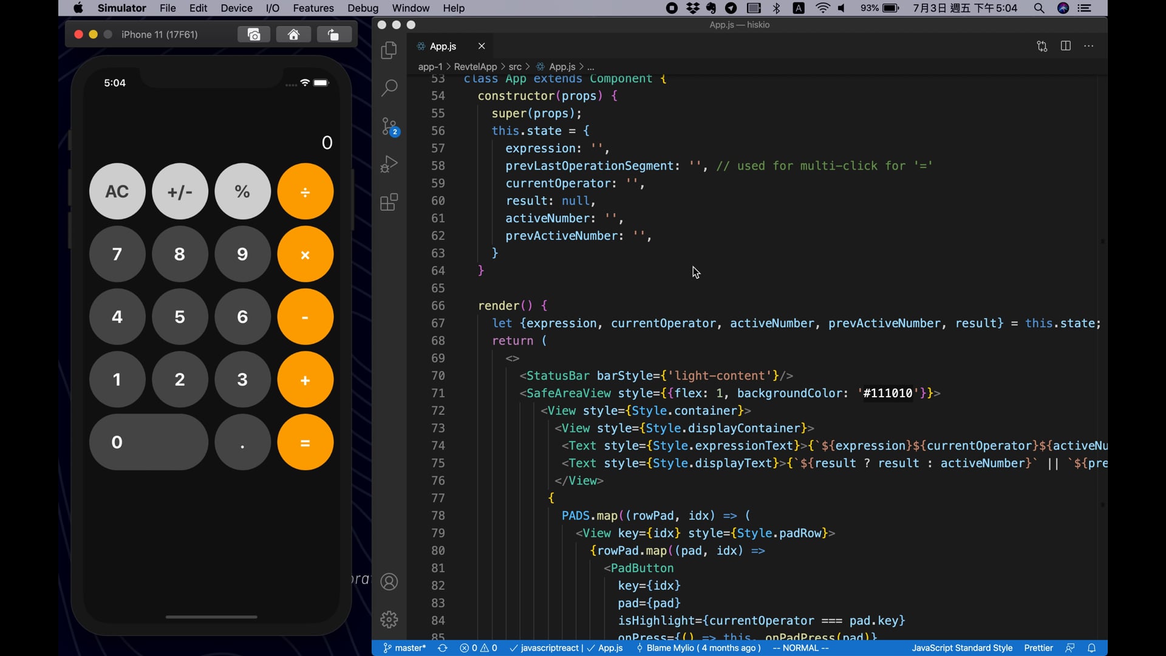Split the editor using the split icon
Image resolution: width=1166 pixels, height=656 pixels.
click(1066, 46)
